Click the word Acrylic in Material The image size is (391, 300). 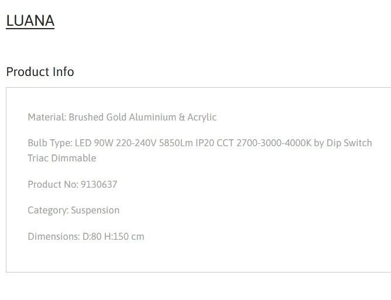point(202,117)
